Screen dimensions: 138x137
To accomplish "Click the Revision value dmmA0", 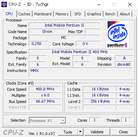I will click(x=124, y=64).
